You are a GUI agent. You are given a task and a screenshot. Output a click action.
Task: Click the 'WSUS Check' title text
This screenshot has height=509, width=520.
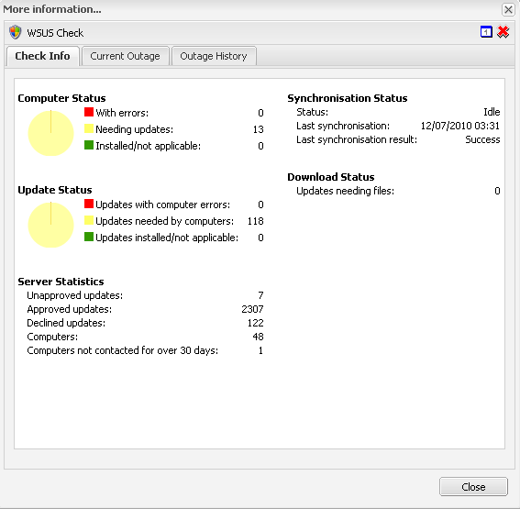click(x=55, y=33)
